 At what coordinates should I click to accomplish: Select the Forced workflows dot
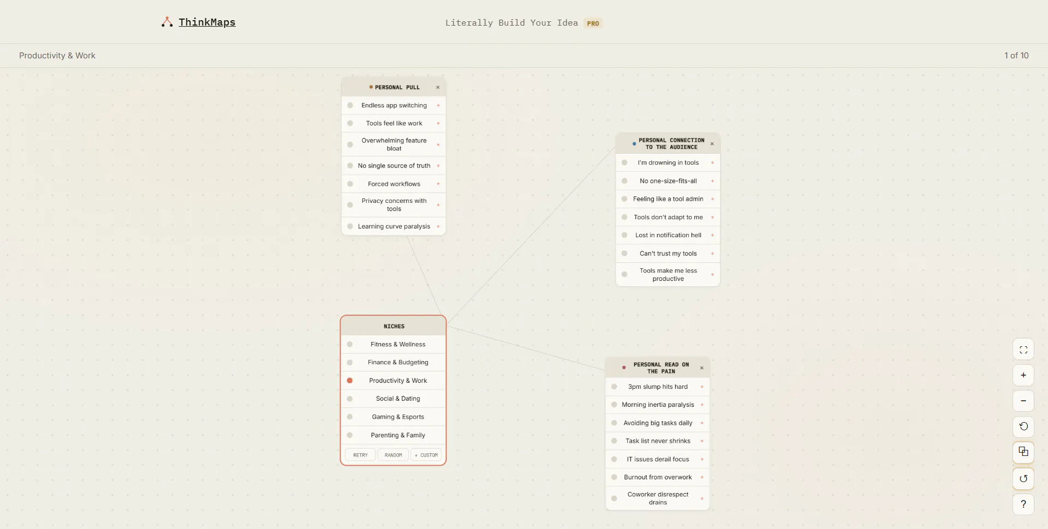[350, 184]
